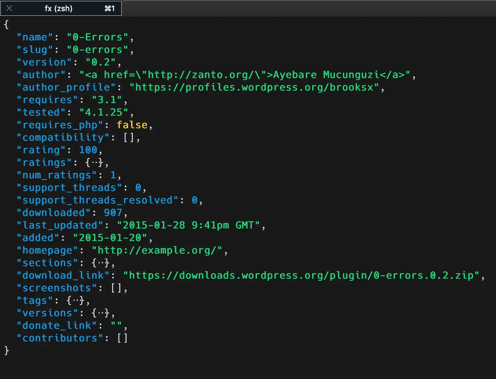Click the "2015-01-20" added value
This screenshot has width=496, height=379.
110,238
